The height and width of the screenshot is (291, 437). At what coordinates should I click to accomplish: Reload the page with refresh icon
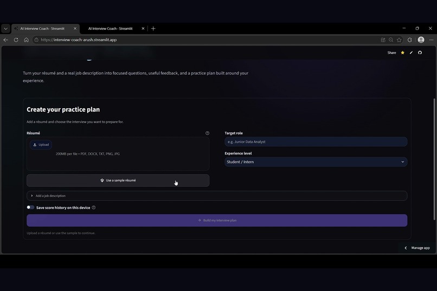(x=16, y=40)
